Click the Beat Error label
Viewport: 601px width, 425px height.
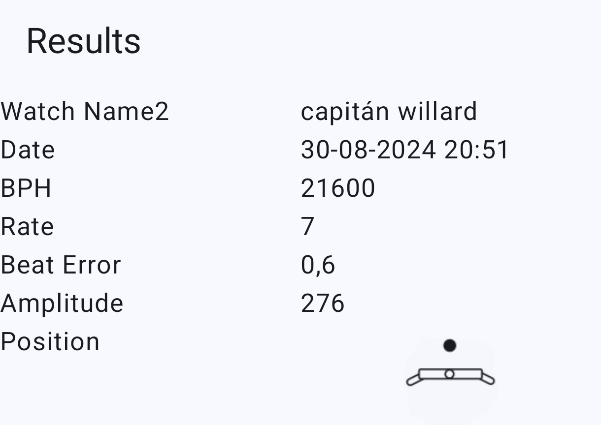(61, 265)
